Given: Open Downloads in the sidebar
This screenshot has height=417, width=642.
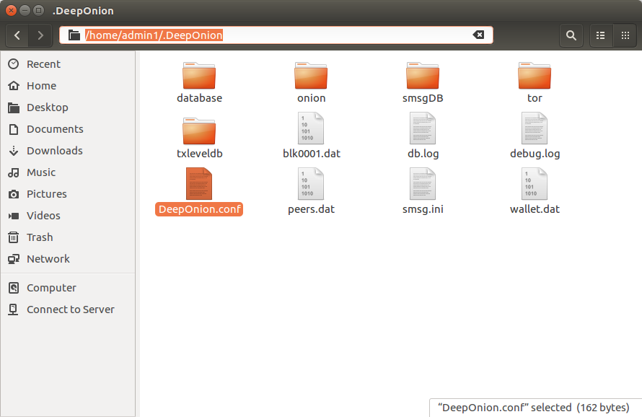Looking at the screenshot, I should [x=68, y=151].
